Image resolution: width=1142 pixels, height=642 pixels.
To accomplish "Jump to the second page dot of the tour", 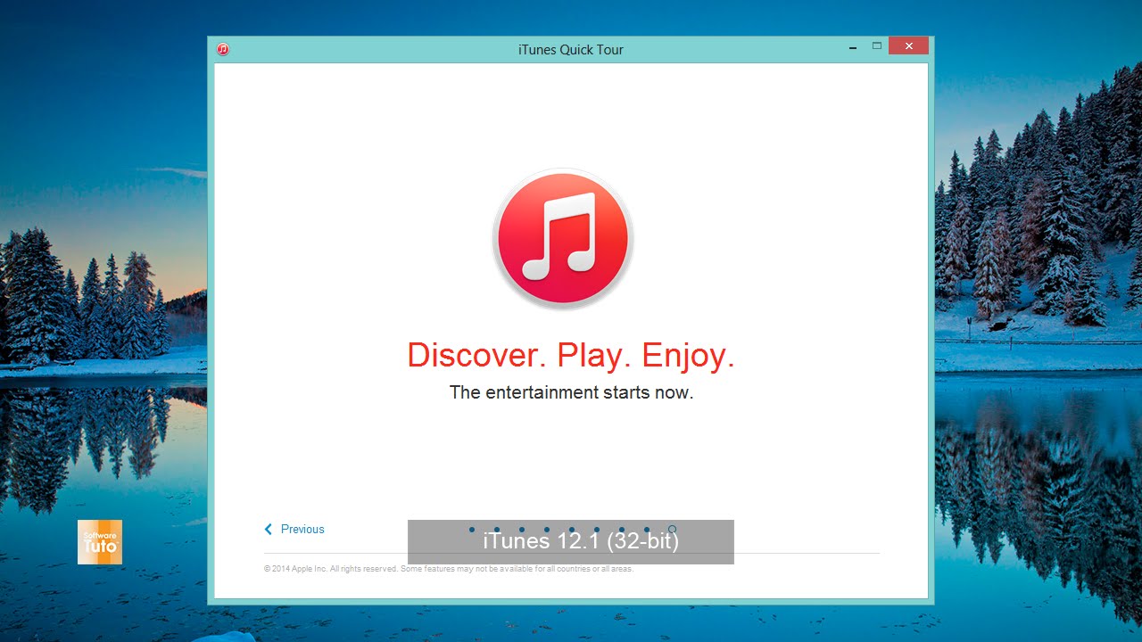I will tap(497, 530).
